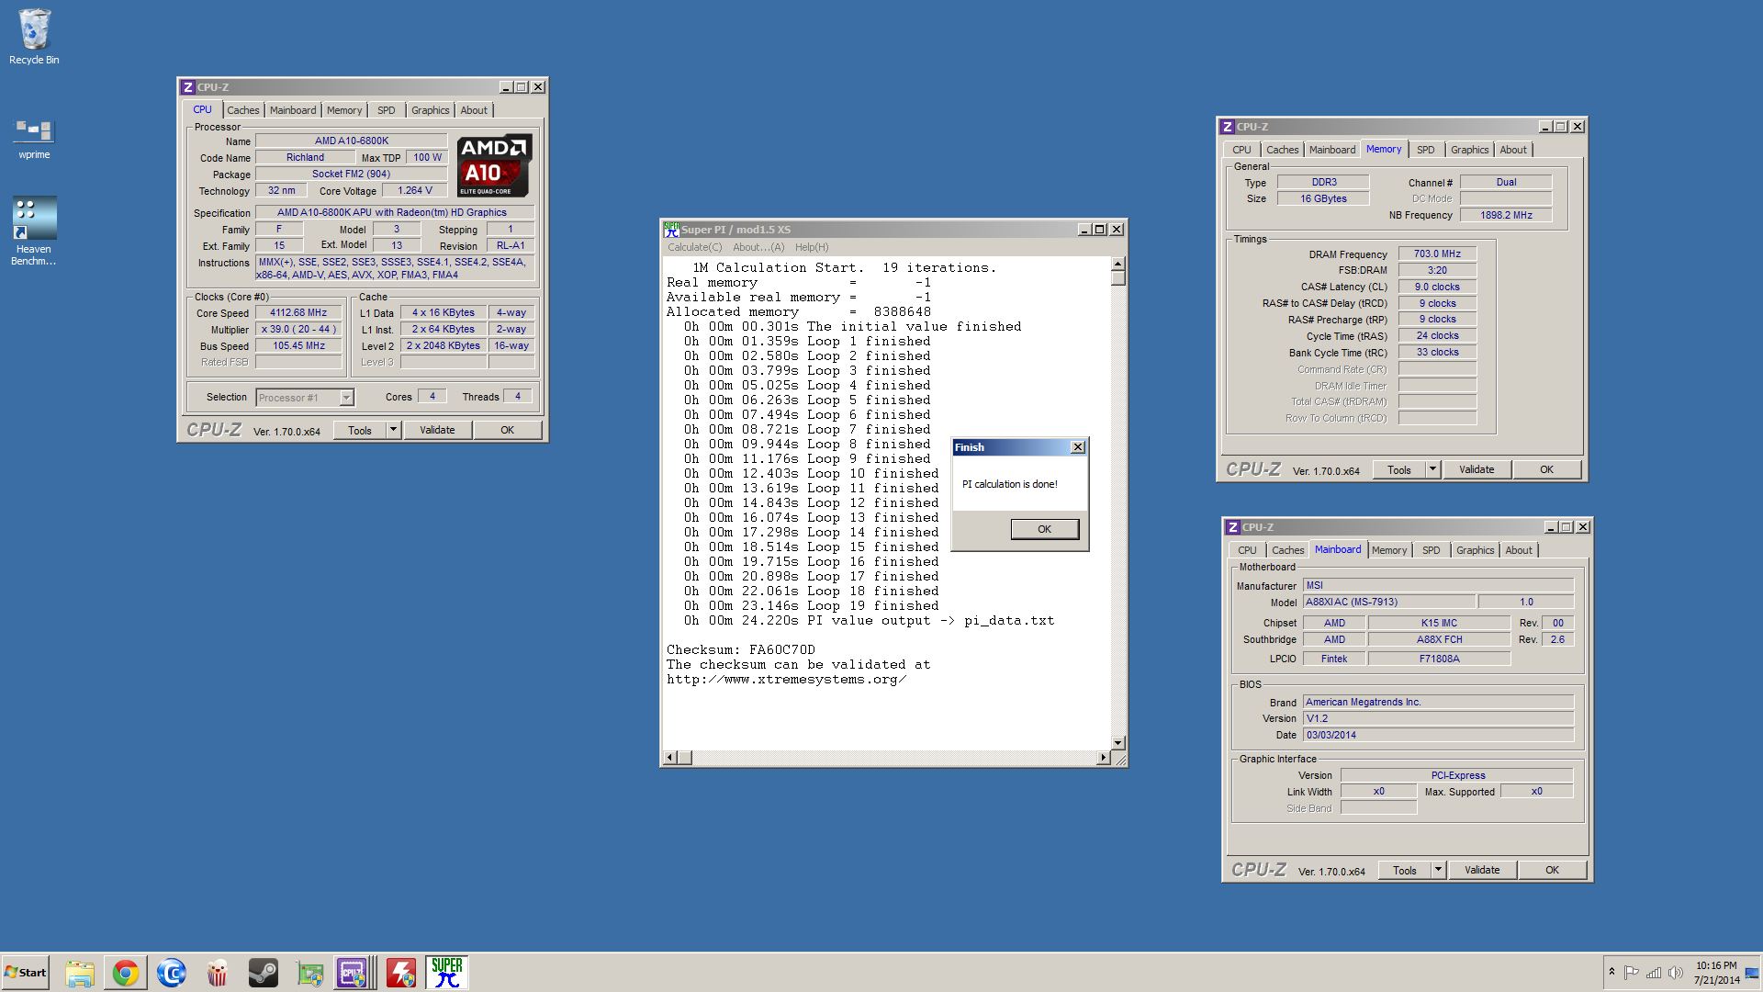
Task: Open Graphics tab in Memory window
Action: tap(1469, 150)
